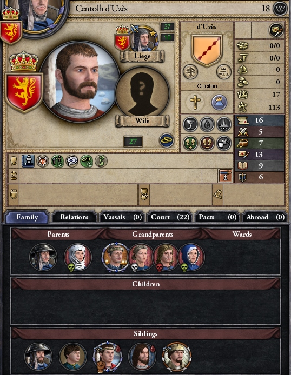Click the dynasty succession crown icon

(224, 71)
